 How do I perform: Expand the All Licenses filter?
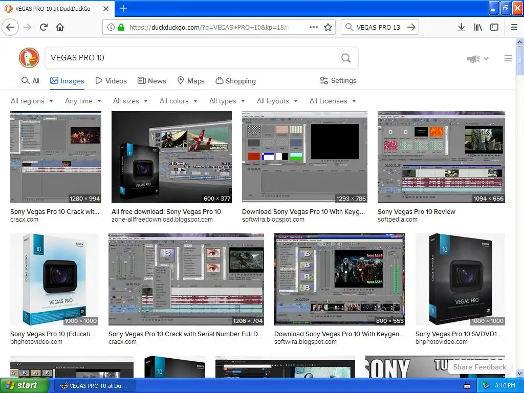tap(333, 101)
